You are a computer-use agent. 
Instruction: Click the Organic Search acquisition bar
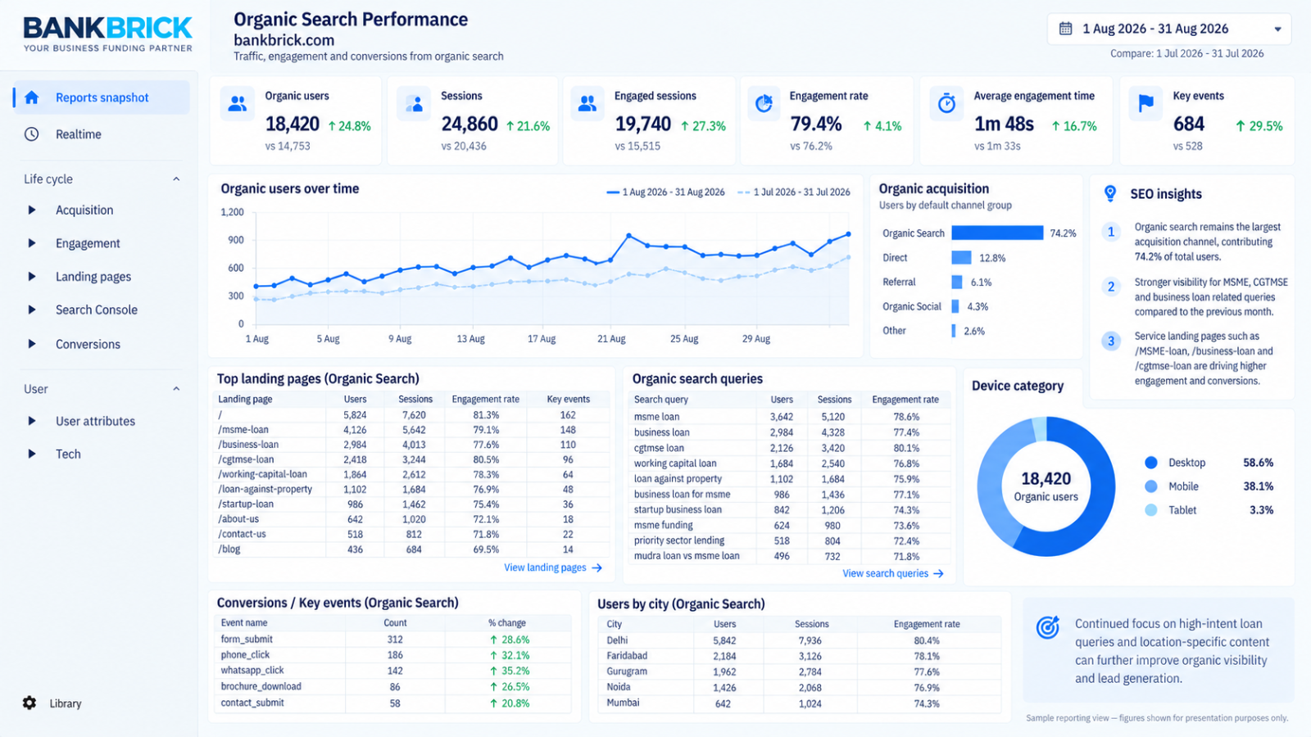pos(997,233)
